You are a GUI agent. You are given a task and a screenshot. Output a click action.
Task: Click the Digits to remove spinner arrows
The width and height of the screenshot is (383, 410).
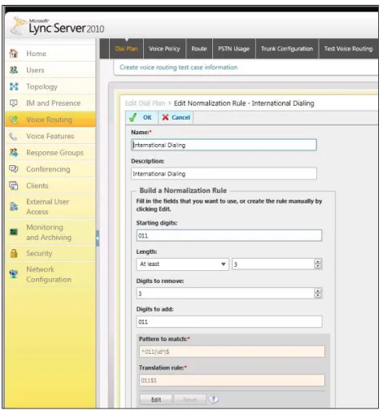click(x=318, y=293)
